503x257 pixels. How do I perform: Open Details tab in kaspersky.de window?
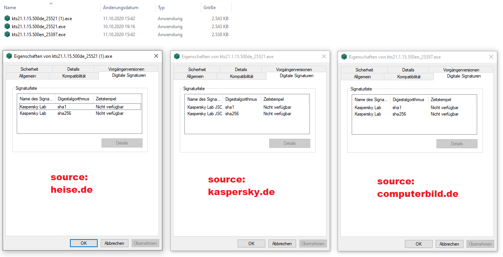tap(241, 70)
